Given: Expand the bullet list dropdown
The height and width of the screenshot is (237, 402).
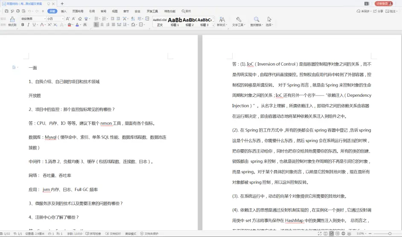Looking at the screenshot, I should (x=99, y=19).
